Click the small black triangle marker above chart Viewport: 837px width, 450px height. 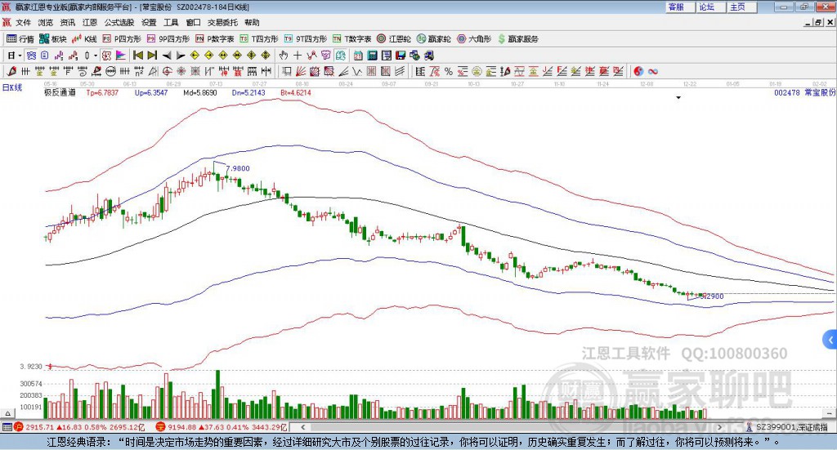[678, 97]
